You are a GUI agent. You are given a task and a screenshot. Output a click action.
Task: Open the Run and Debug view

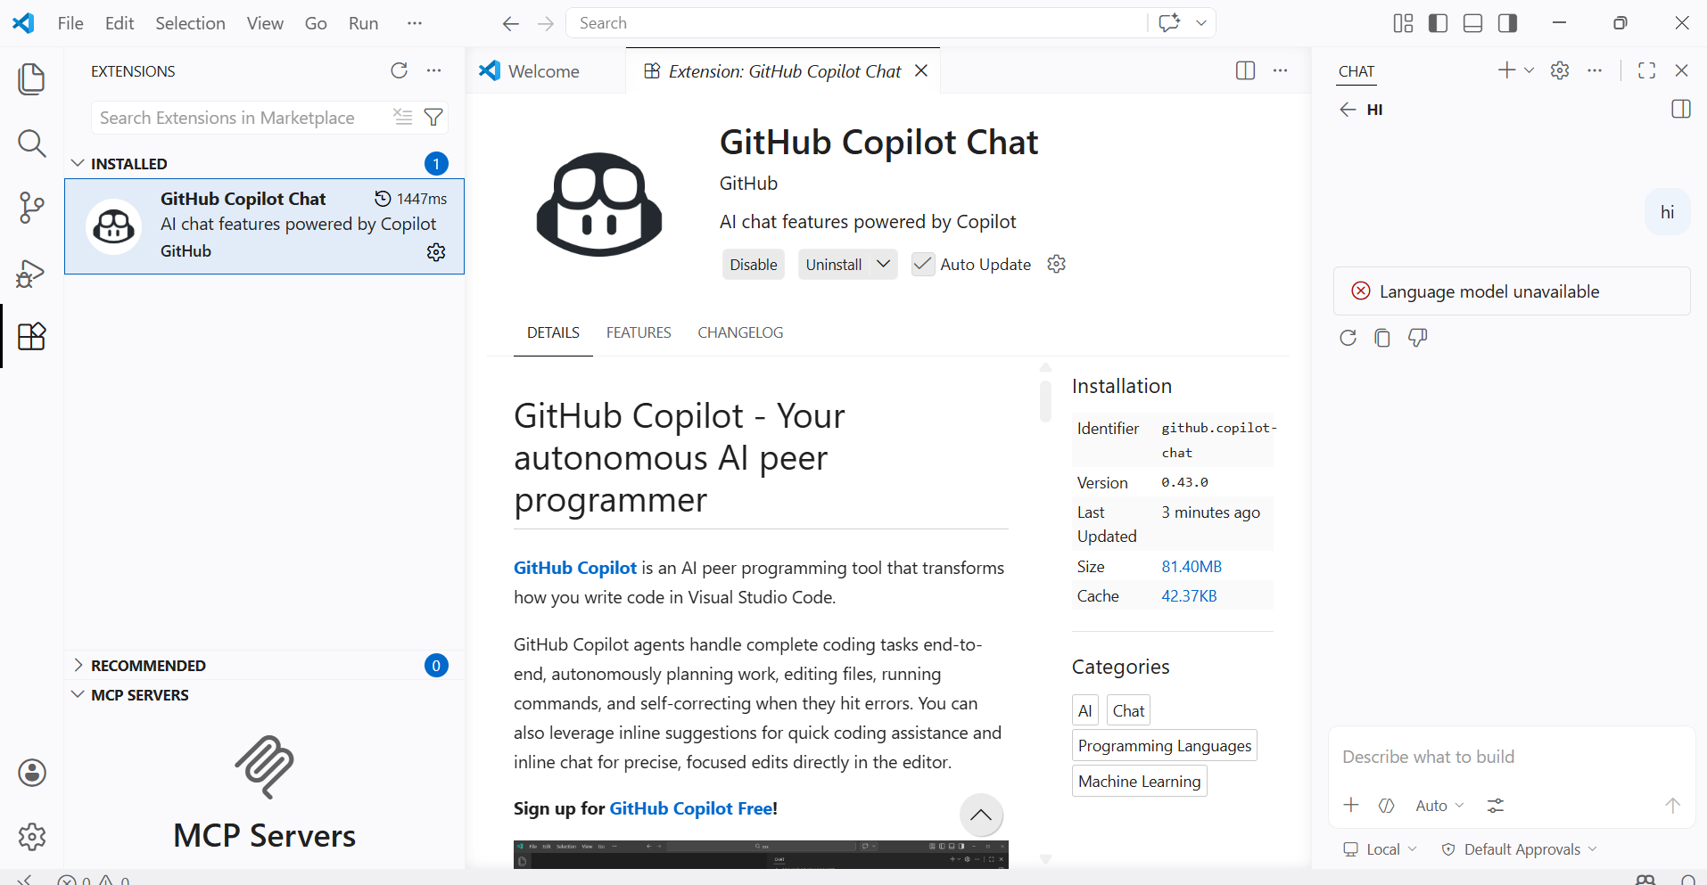32,273
